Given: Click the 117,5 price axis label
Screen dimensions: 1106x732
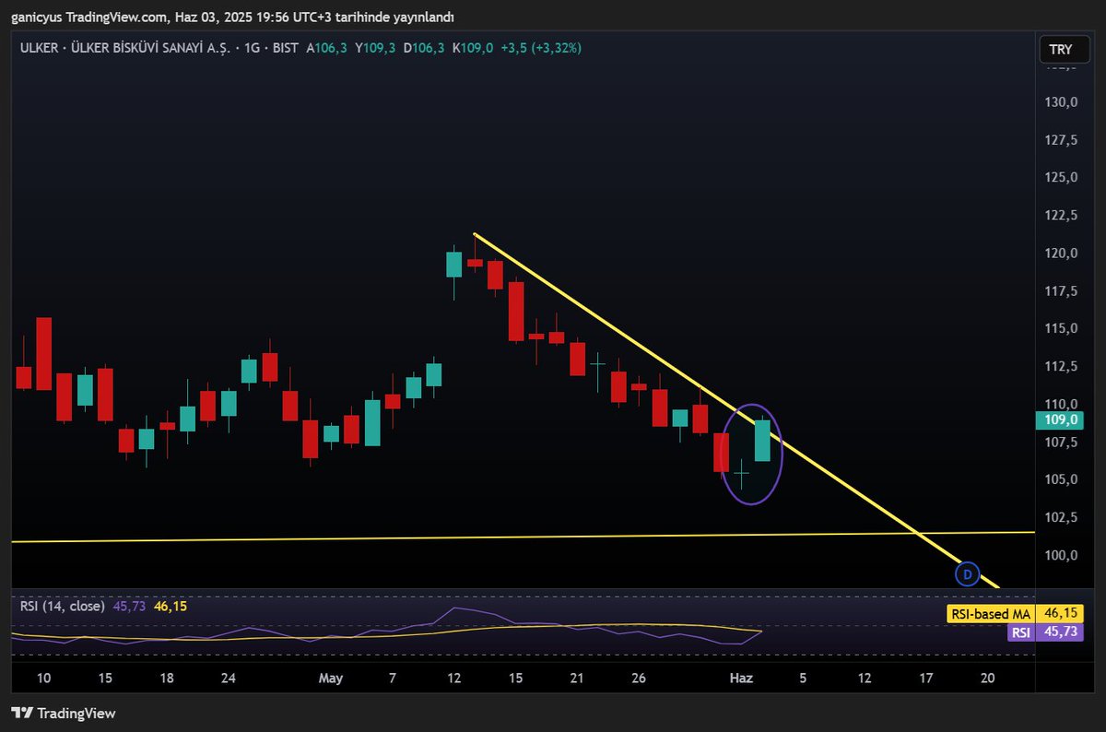Looking at the screenshot, I should (1061, 291).
